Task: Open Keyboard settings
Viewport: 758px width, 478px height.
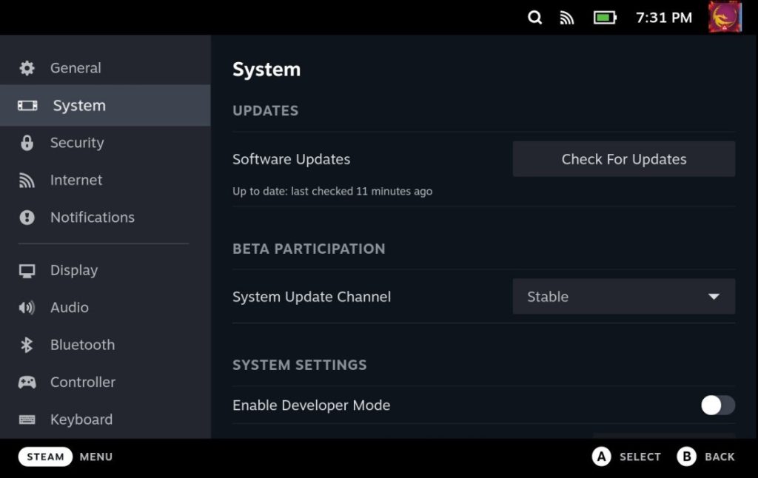Action: pos(105,420)
